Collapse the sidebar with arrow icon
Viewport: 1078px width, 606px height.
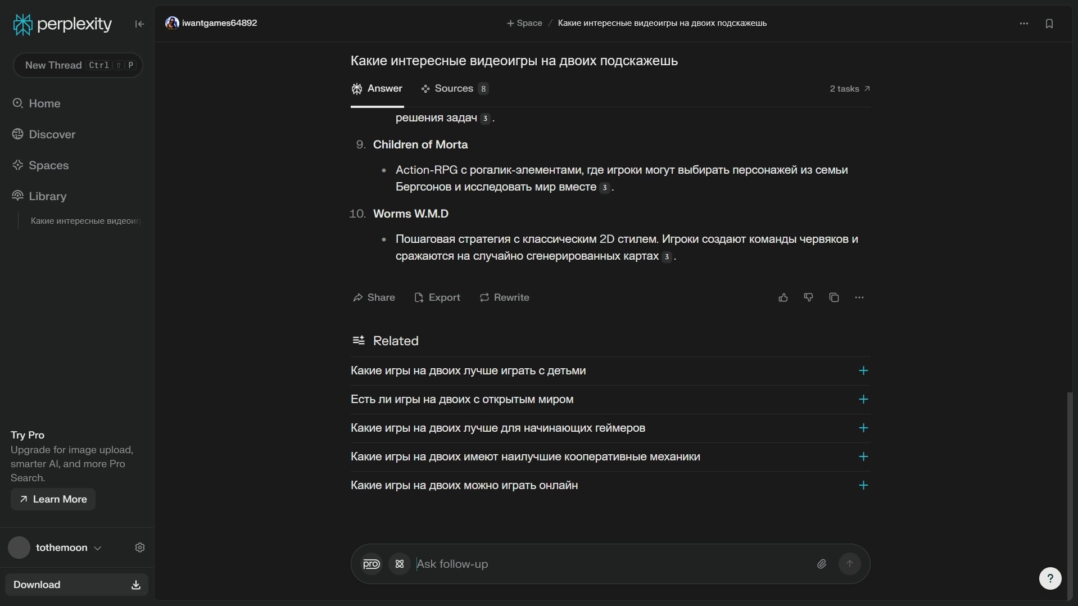139,24
